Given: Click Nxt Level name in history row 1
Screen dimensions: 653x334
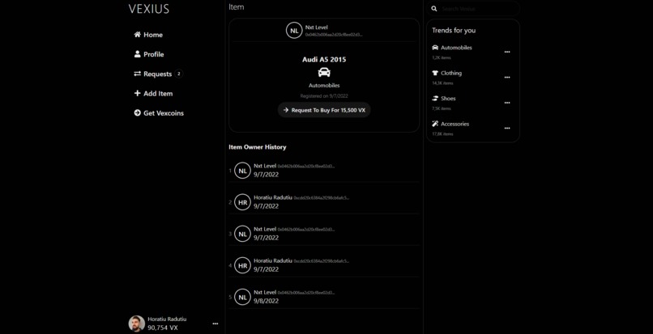Looking at the screenshot, I should tap(265, 166).
